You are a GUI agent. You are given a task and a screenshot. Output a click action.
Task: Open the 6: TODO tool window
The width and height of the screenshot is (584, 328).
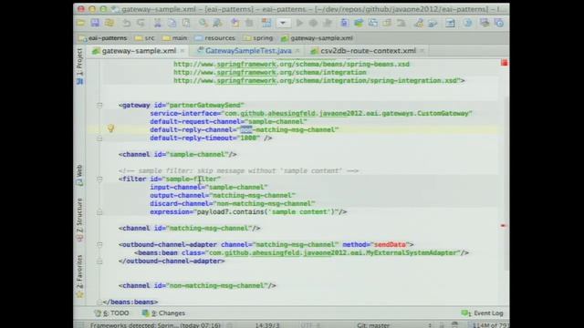point(111,313)
